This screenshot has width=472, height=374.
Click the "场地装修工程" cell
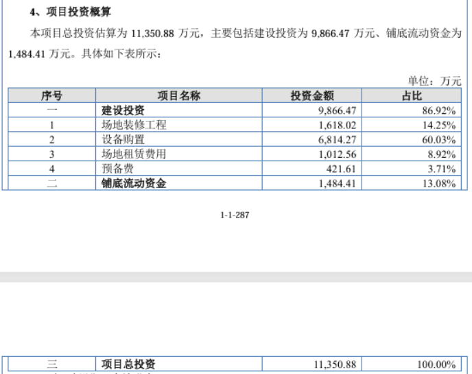[134, 125]
